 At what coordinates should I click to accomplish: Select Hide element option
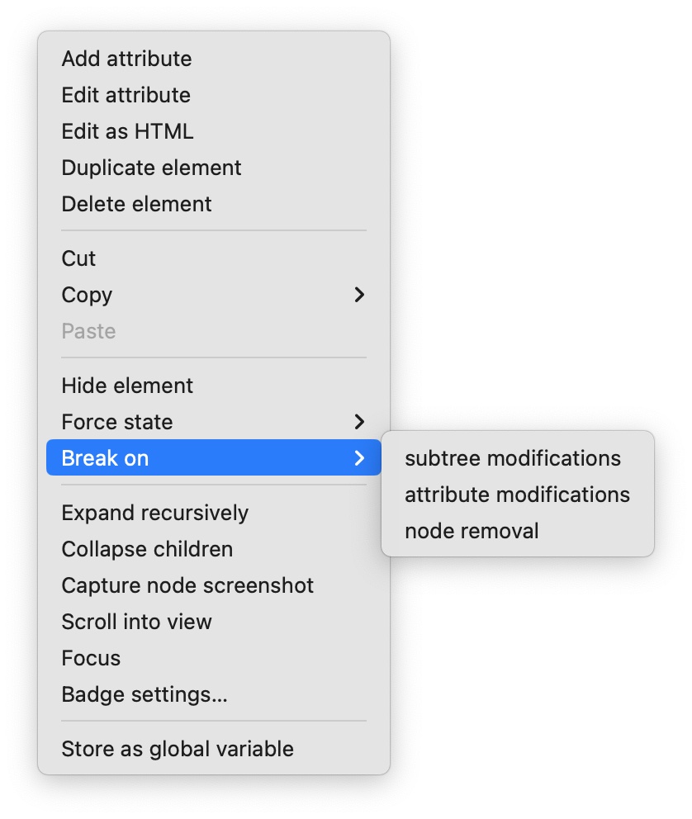tap(127, 386)
